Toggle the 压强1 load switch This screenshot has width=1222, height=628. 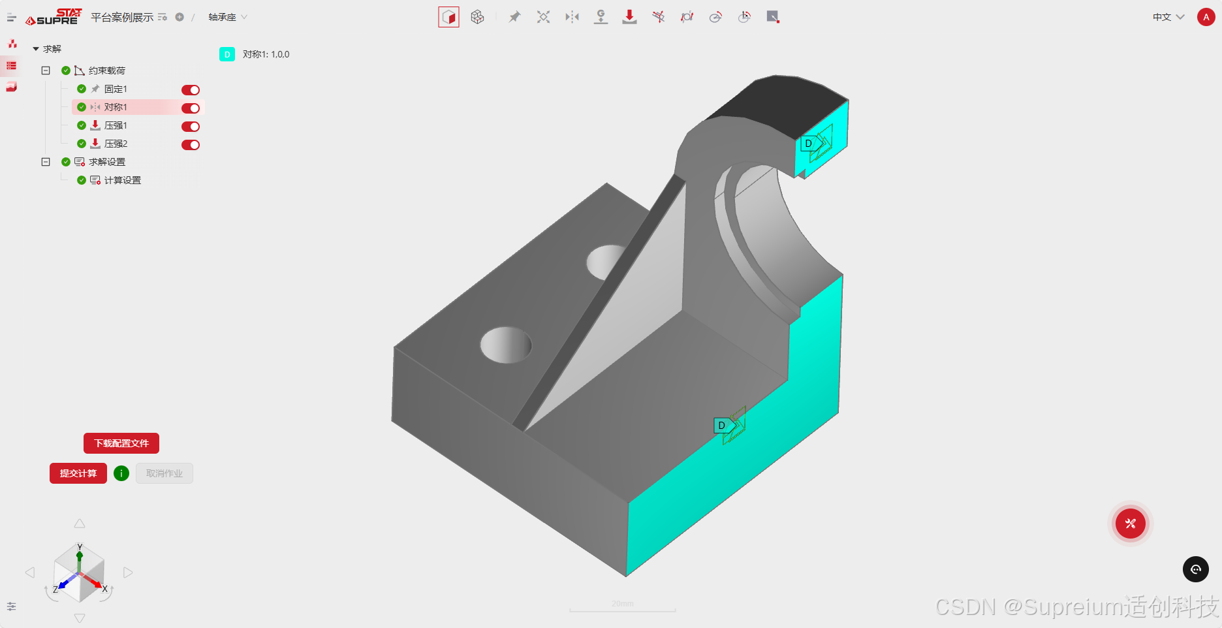(x=191, y=127)
